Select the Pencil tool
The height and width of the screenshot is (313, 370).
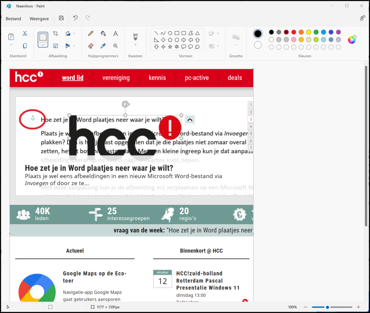tap(91, 34)
